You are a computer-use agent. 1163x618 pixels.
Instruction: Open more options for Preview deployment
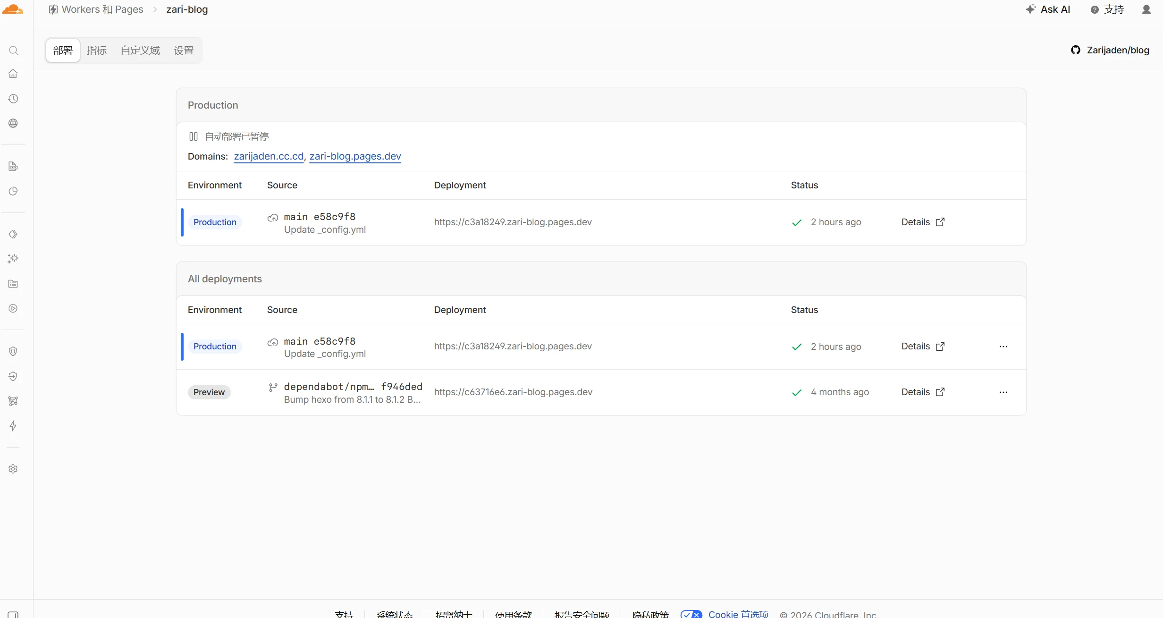pyautogui.click(x=1003, y=392)
